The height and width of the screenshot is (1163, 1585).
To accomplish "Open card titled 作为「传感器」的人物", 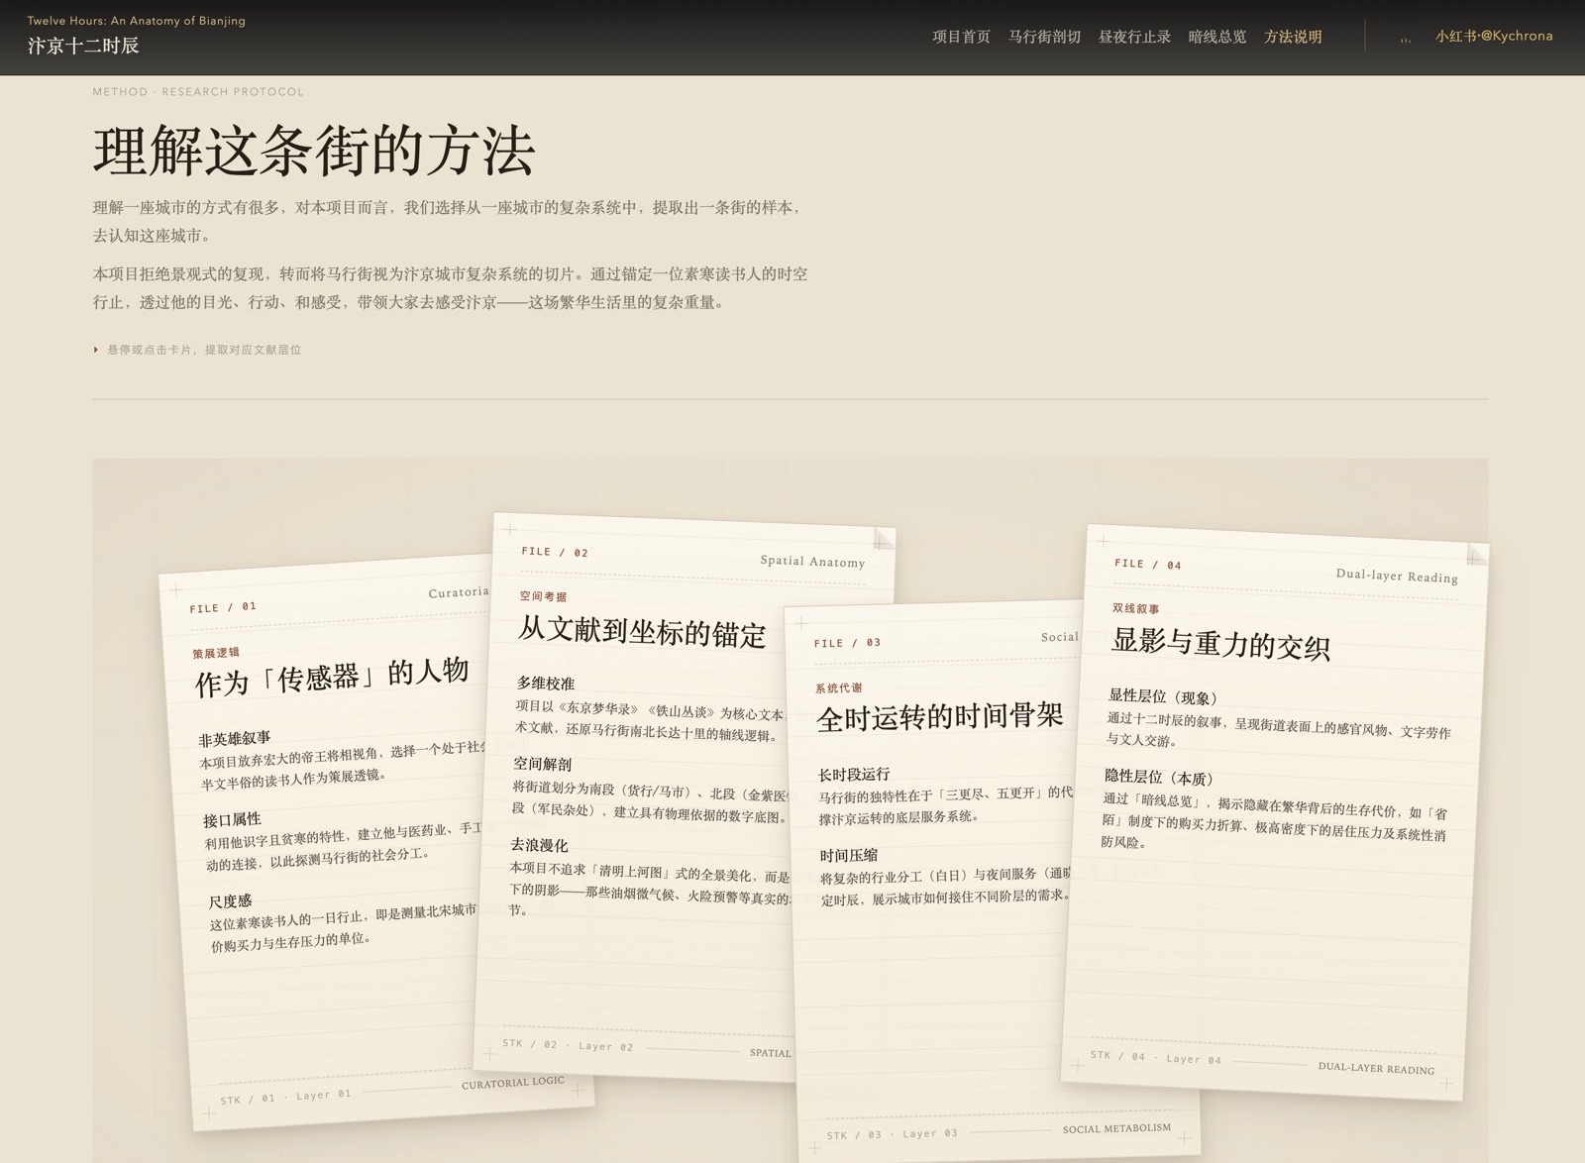I will [332, 678].
